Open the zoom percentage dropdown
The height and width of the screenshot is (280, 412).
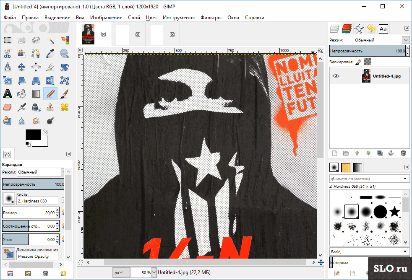(154, 272)
